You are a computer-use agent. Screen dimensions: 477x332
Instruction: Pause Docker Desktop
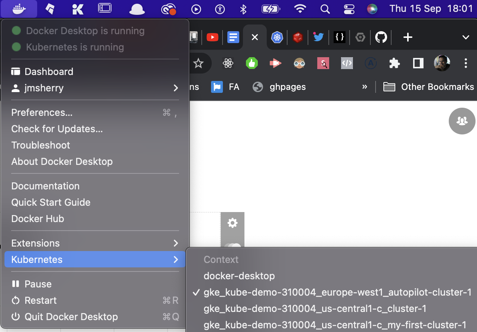[95, 284]
